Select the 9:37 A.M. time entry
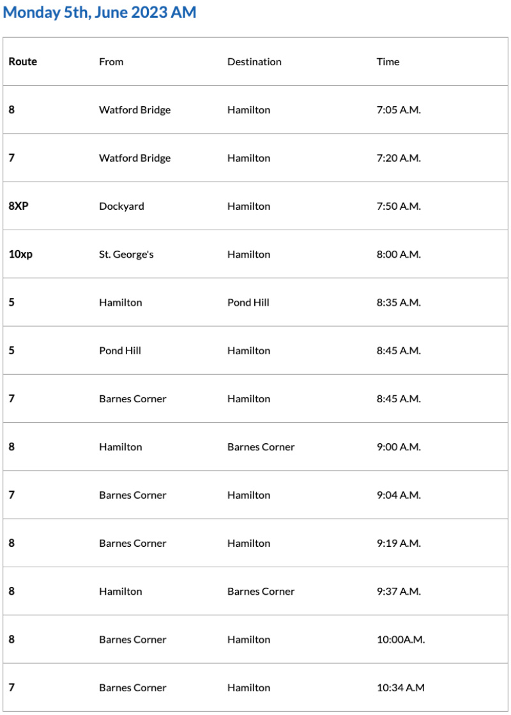The image size is (511, 715). pos(399,592)
